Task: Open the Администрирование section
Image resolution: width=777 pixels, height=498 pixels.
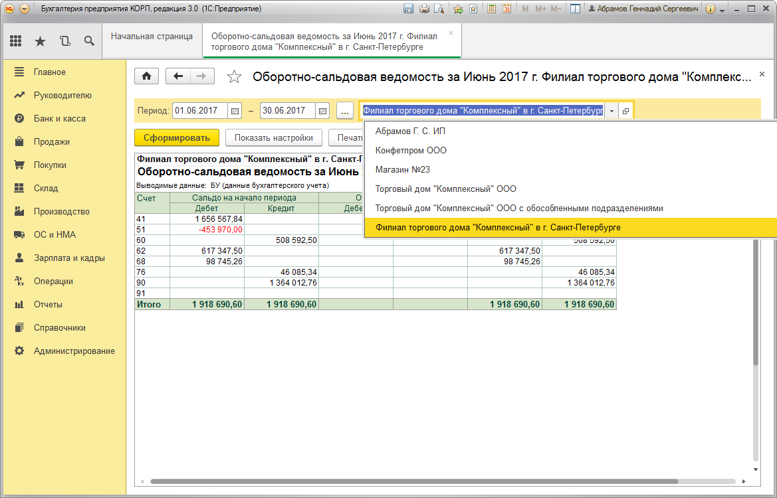Action: [x=74, y=351]
